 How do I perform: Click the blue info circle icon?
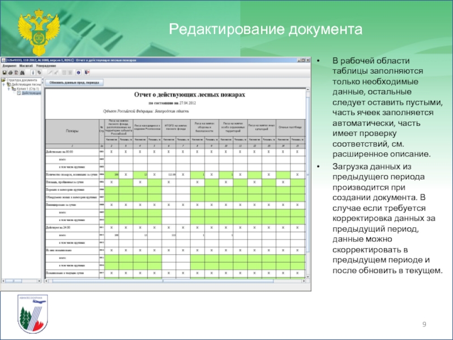(78, 73)
